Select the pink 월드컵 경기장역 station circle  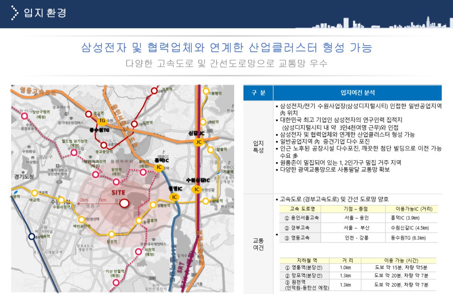[74, 152]
